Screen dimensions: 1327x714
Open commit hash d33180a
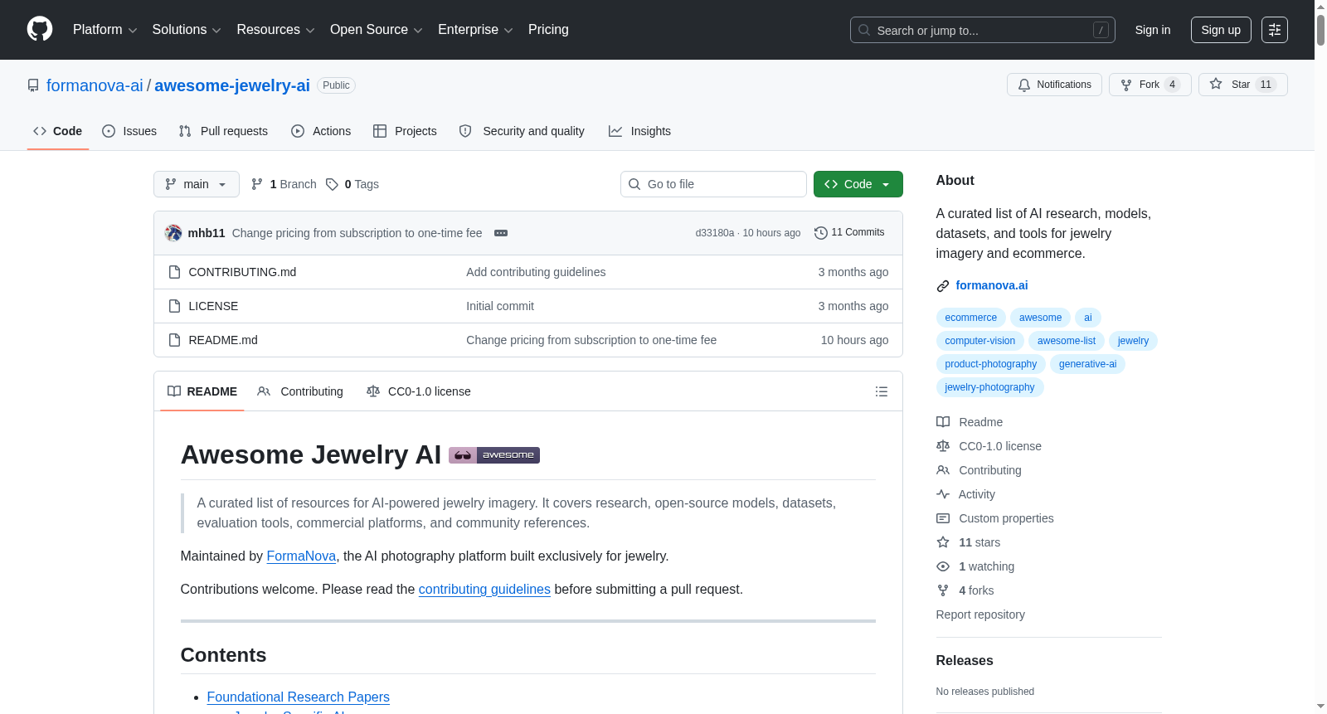pyautogui.click(x=715, y=233)
